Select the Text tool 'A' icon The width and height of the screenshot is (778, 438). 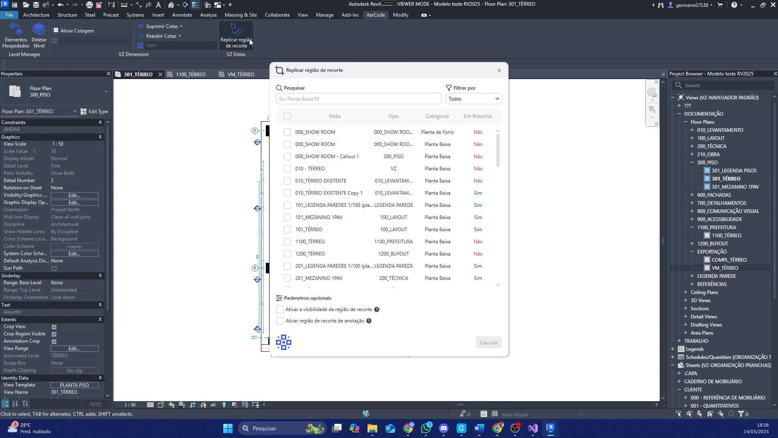point(158,5)
